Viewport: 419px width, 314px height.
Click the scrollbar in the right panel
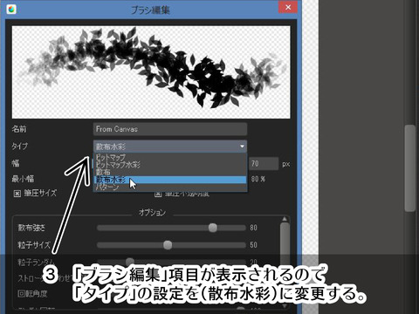(410, 168)
